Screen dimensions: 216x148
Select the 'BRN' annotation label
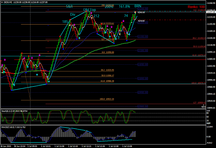coord(138,6)
